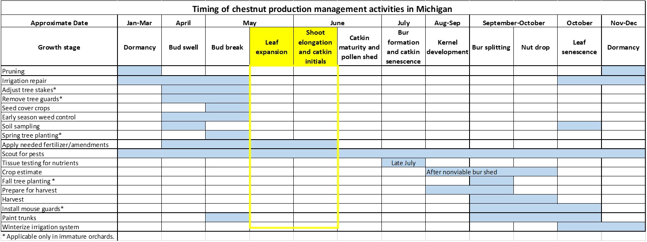Click the Apply needed fertilizer/amendments row label
The image size is (647, 242).
55,145
